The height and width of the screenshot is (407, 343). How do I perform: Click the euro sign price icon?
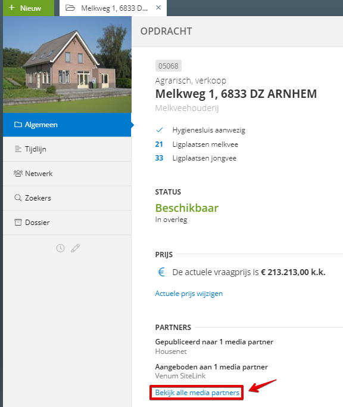tap(161, 272)
